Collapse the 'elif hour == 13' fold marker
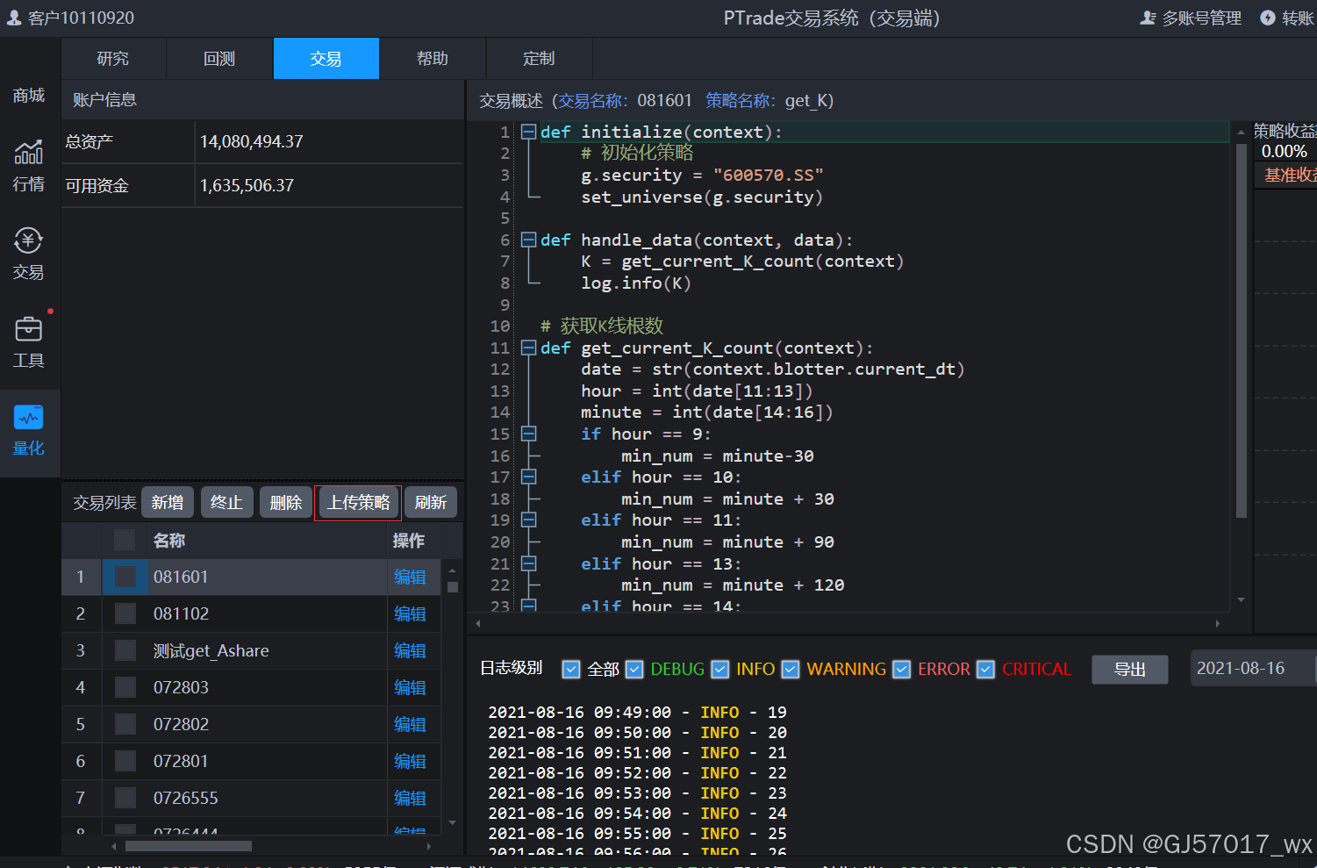This screenshot has height=868, width=1317. (x=529, y=563)
